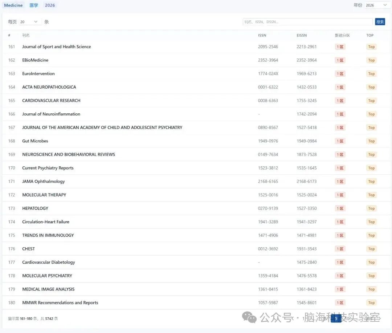
Task: Click the blue 搜索 search button
Action: [x=380, y=22]
